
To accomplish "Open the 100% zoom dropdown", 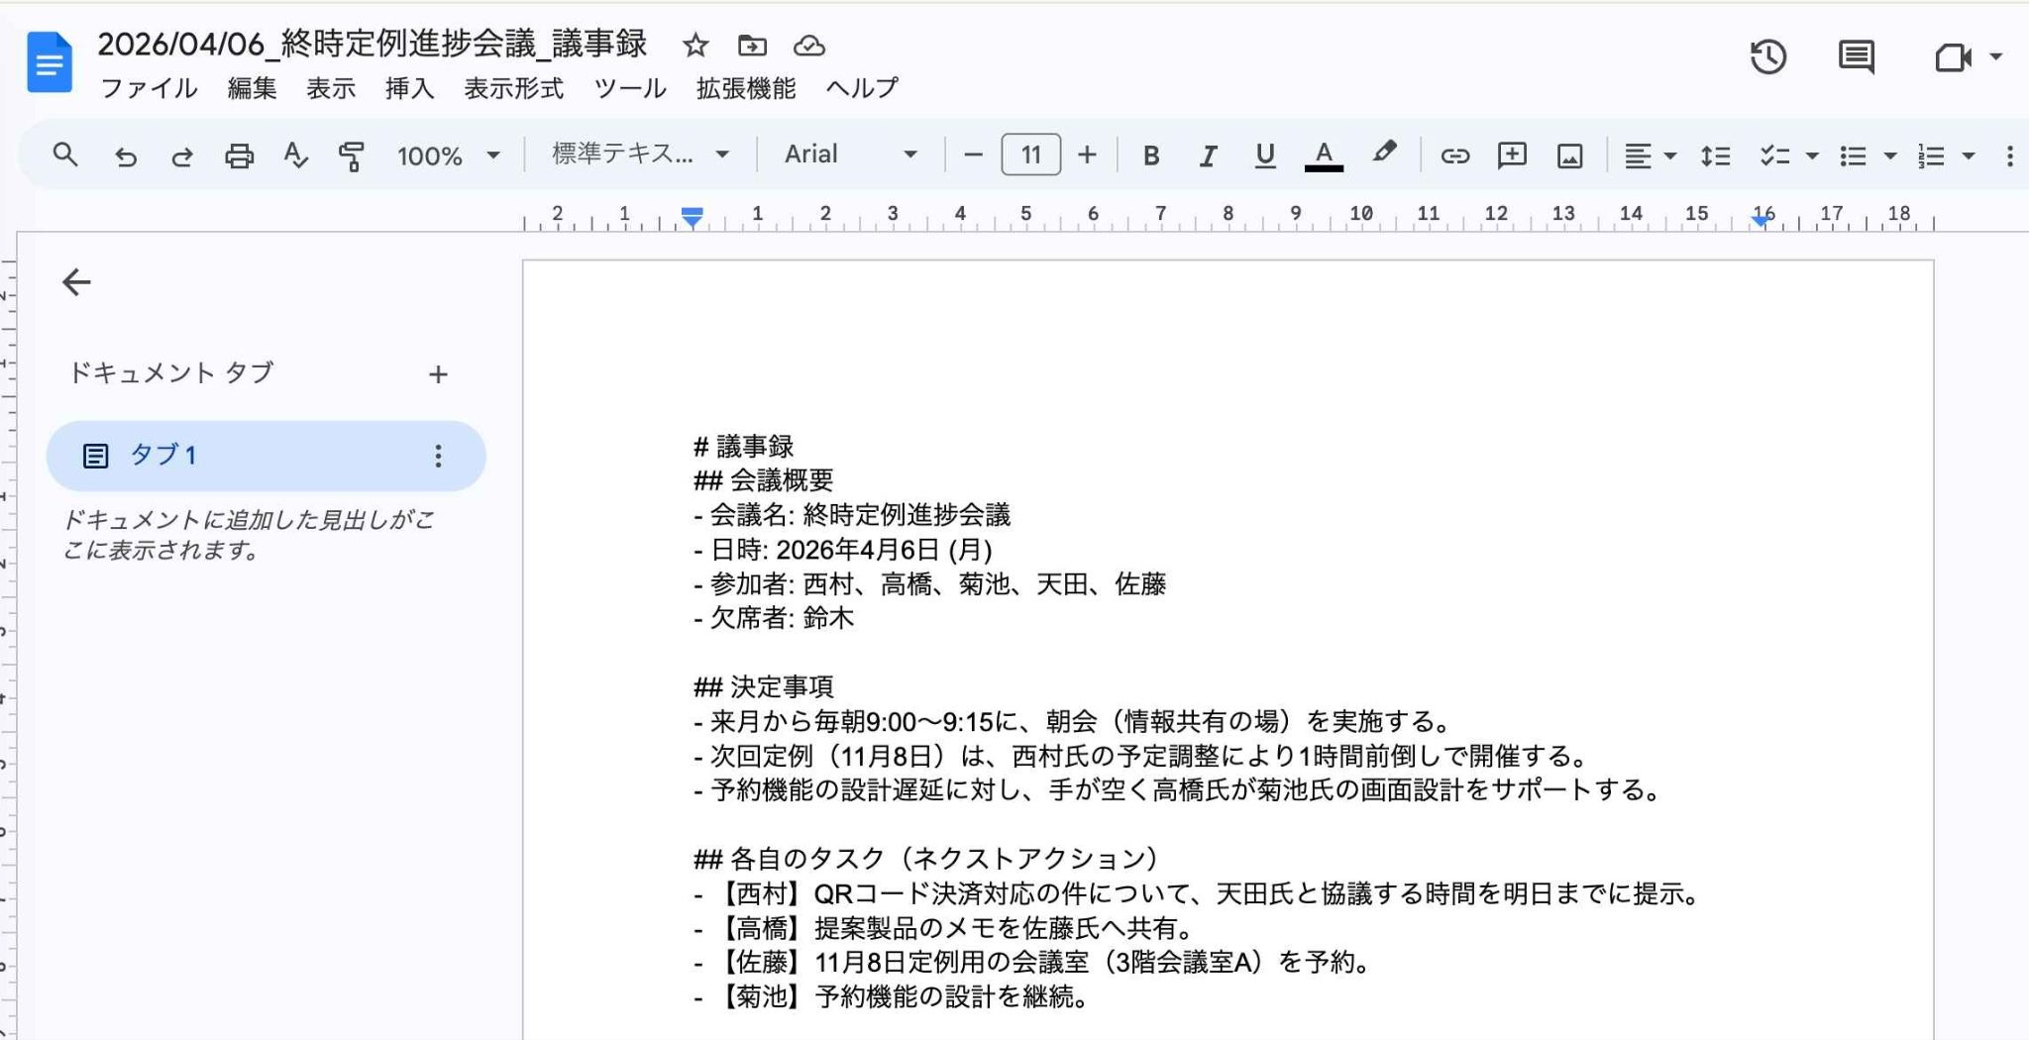I will [x=448, y=156].
